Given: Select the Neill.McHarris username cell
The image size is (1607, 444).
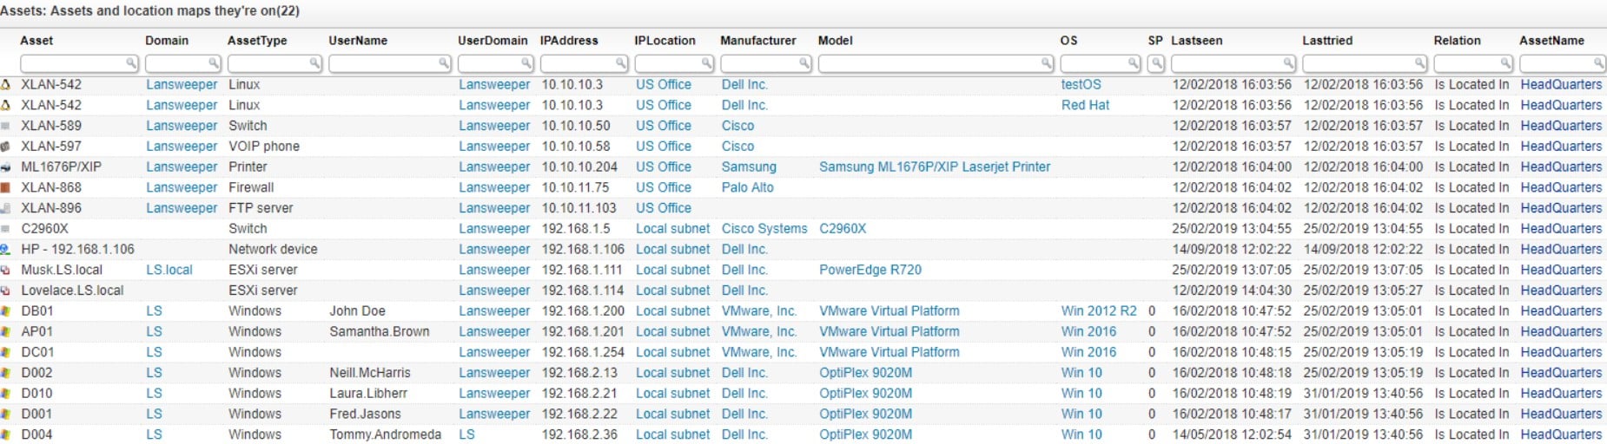Looking at the screenshot, I should click(x=370, y=374).
